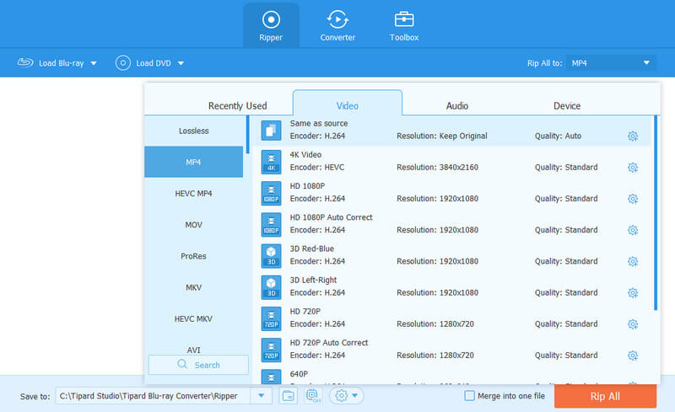Switch to the Audio tab
Image resolution: width=675 pixels, height=412 pixels.
tap(457, 105)
